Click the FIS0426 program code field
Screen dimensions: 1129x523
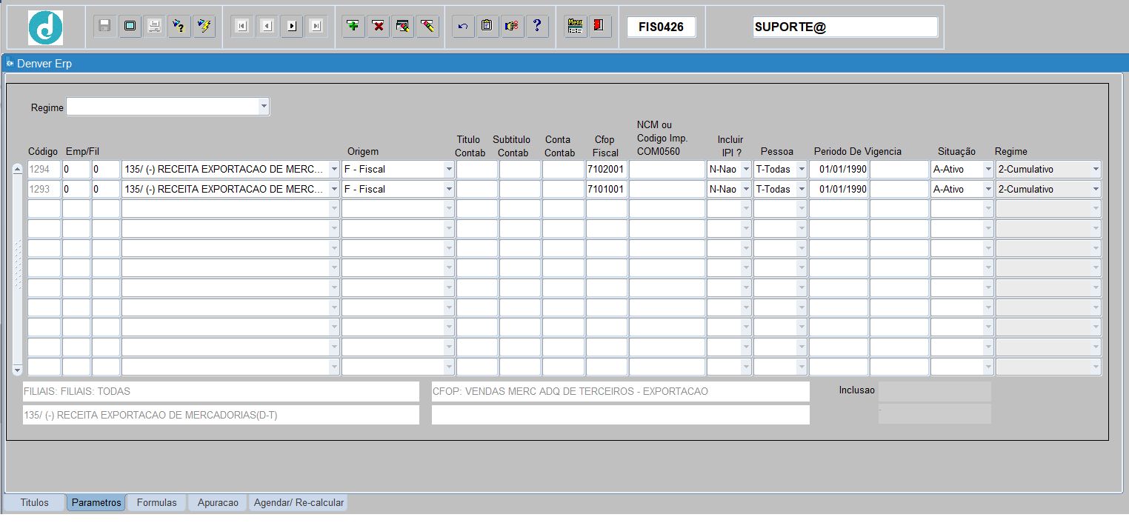[x=662, y=27]
